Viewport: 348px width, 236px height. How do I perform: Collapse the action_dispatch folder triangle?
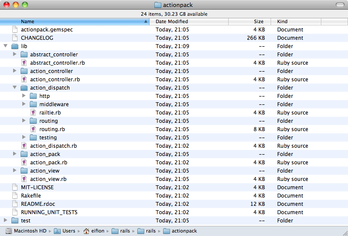click(x=15, y=87)
